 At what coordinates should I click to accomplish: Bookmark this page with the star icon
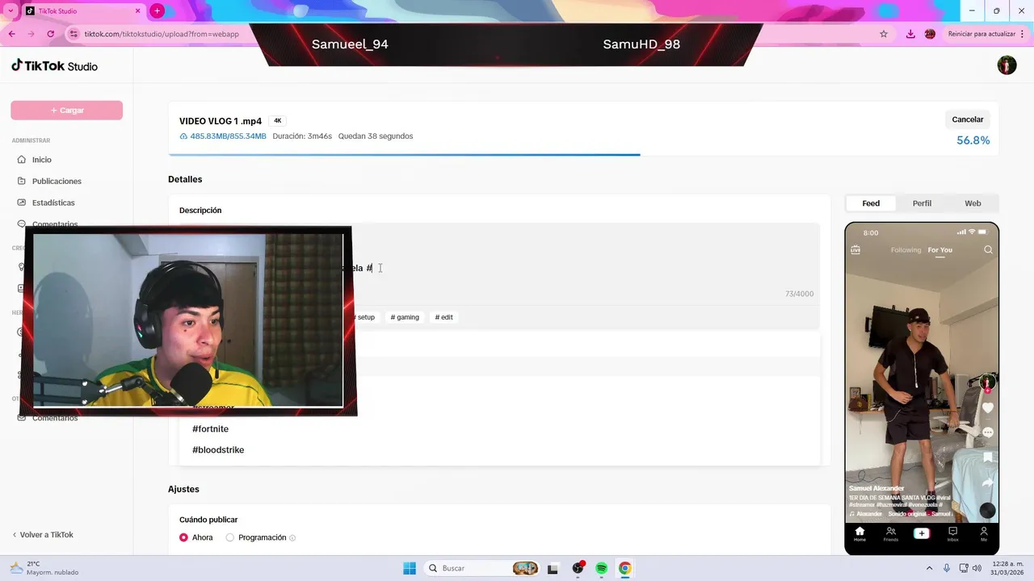click(884, 34)
